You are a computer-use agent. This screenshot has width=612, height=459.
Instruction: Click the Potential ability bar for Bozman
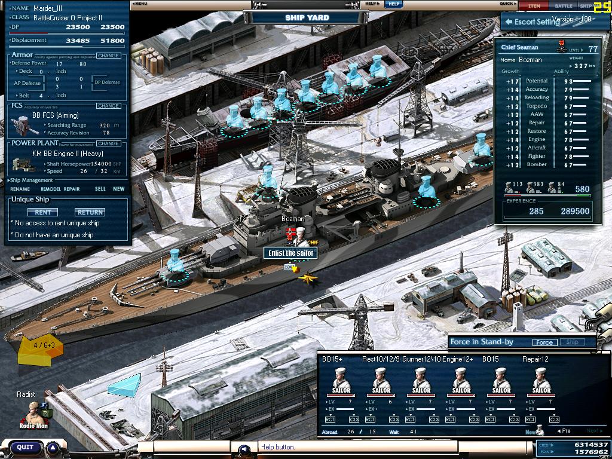pyautogui.click(x=582, y=81)
